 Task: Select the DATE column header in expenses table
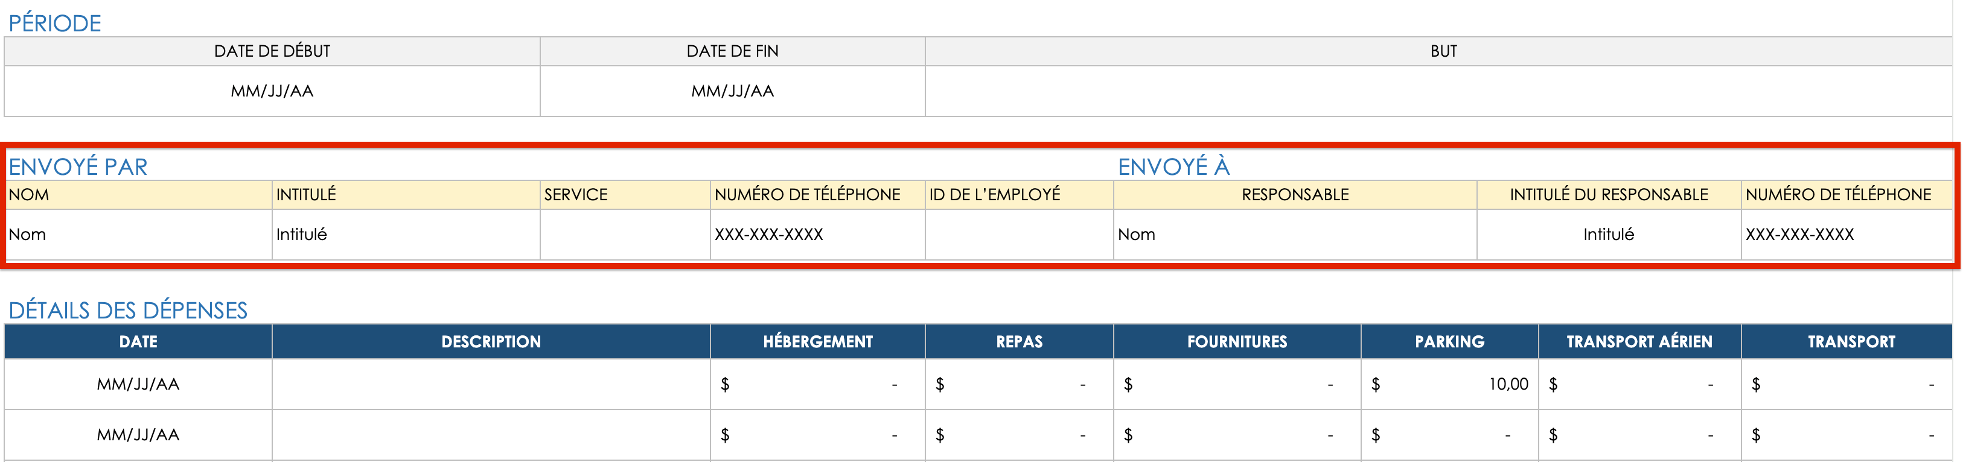coord(138,342)
